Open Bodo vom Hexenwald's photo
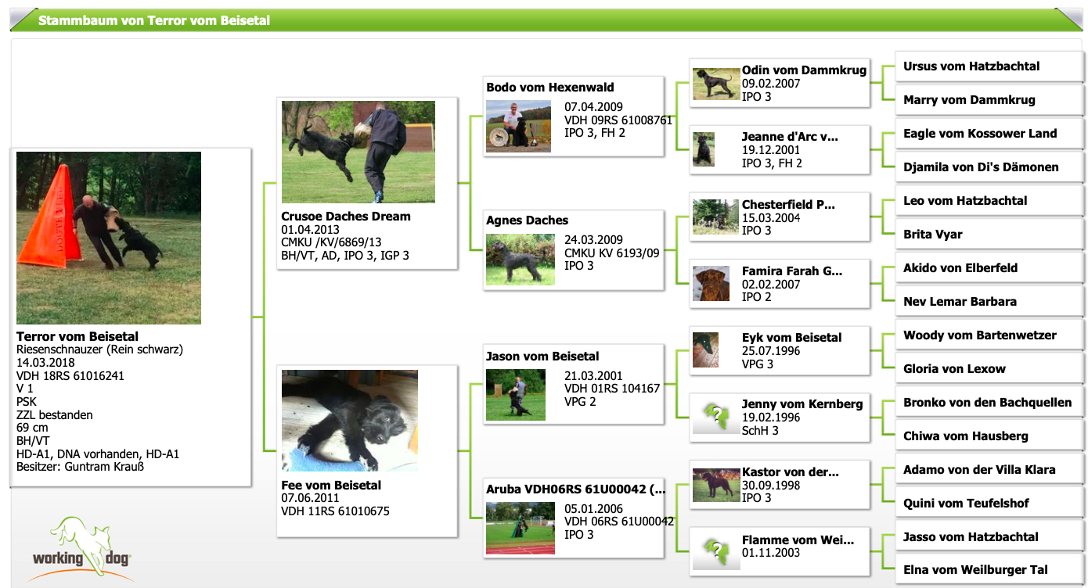This screenshot has height=588, width=1088. pyautogui.click(x=518, y=126)
